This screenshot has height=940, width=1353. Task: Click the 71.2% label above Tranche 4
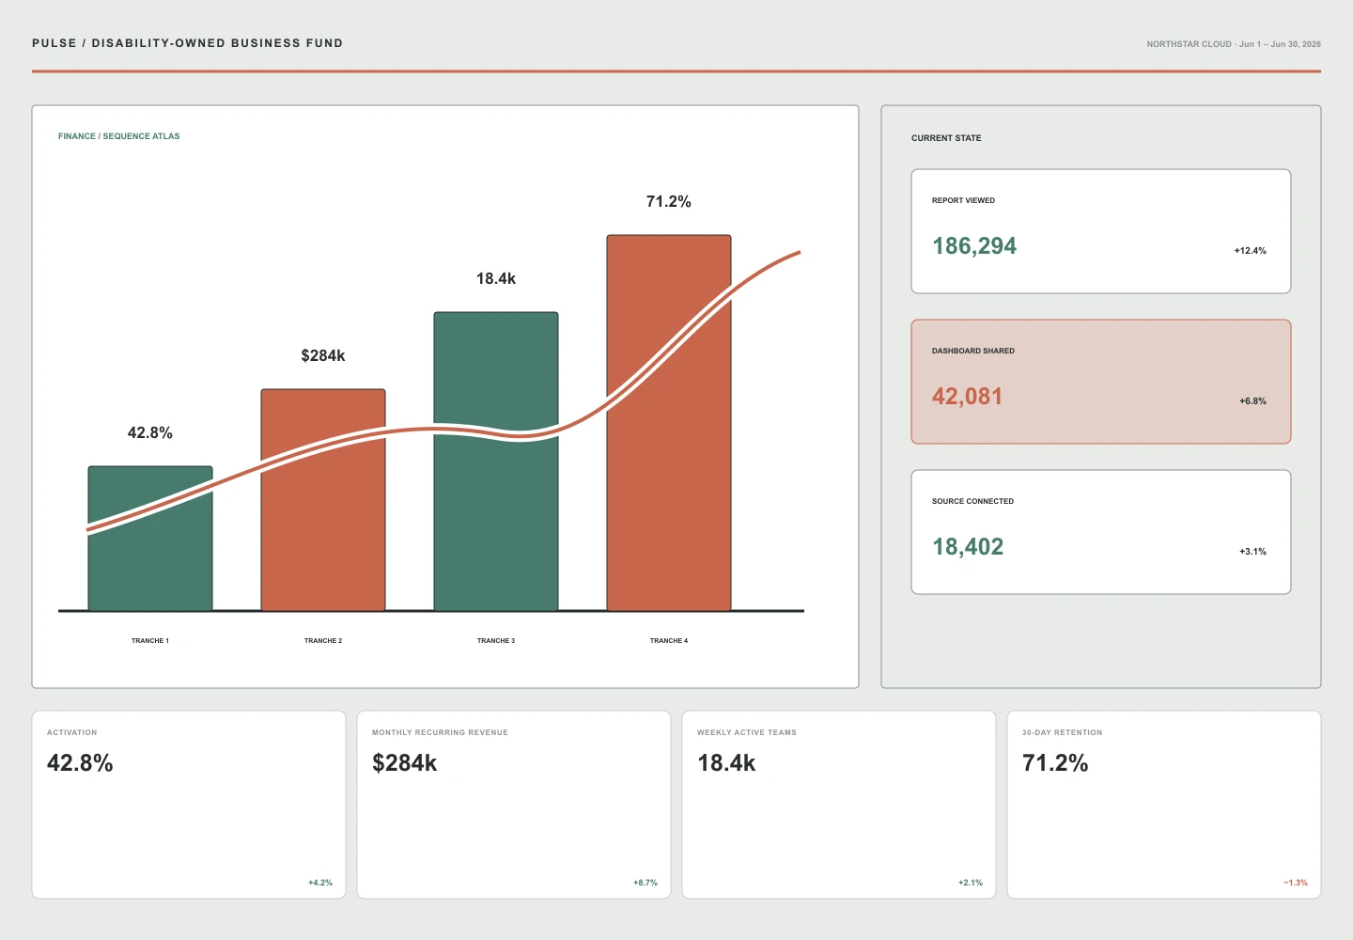click(x=669, y=201)
